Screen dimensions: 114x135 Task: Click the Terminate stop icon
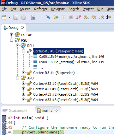coord(71,17)
